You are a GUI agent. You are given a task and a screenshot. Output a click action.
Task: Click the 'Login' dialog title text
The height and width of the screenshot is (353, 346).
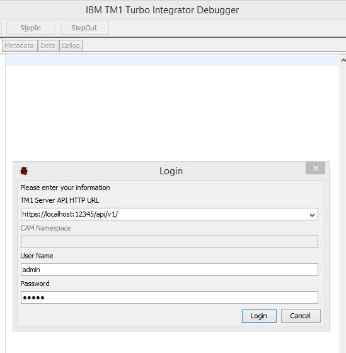tap(171, 171)
